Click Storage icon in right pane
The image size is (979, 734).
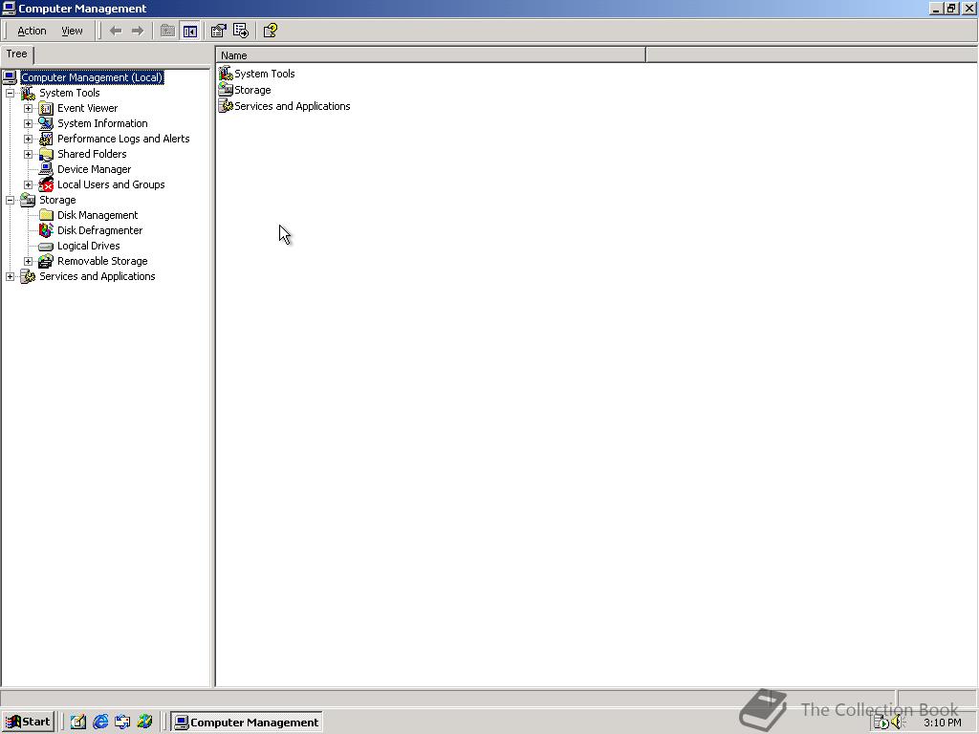pos(226,90)
